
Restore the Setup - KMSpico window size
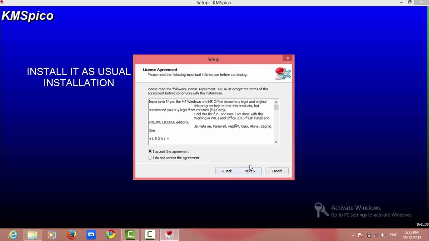[410, 2]
